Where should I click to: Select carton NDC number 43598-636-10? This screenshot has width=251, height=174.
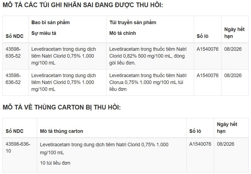18,147
